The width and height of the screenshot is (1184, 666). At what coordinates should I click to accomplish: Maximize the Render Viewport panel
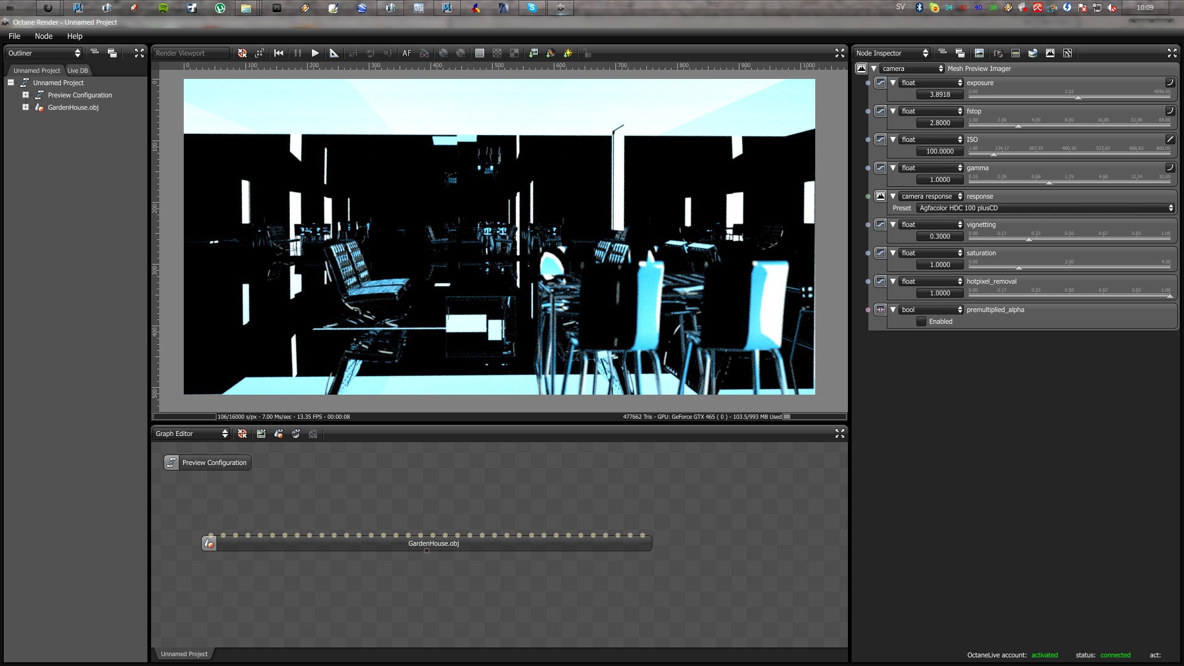pyautogui.click(x=839, y=53)
